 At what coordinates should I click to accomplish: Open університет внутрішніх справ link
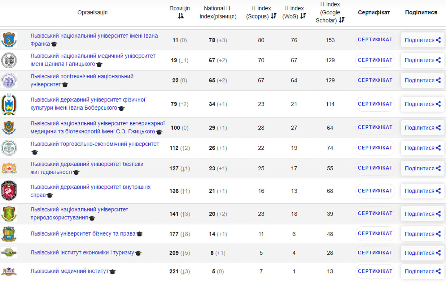90,191
